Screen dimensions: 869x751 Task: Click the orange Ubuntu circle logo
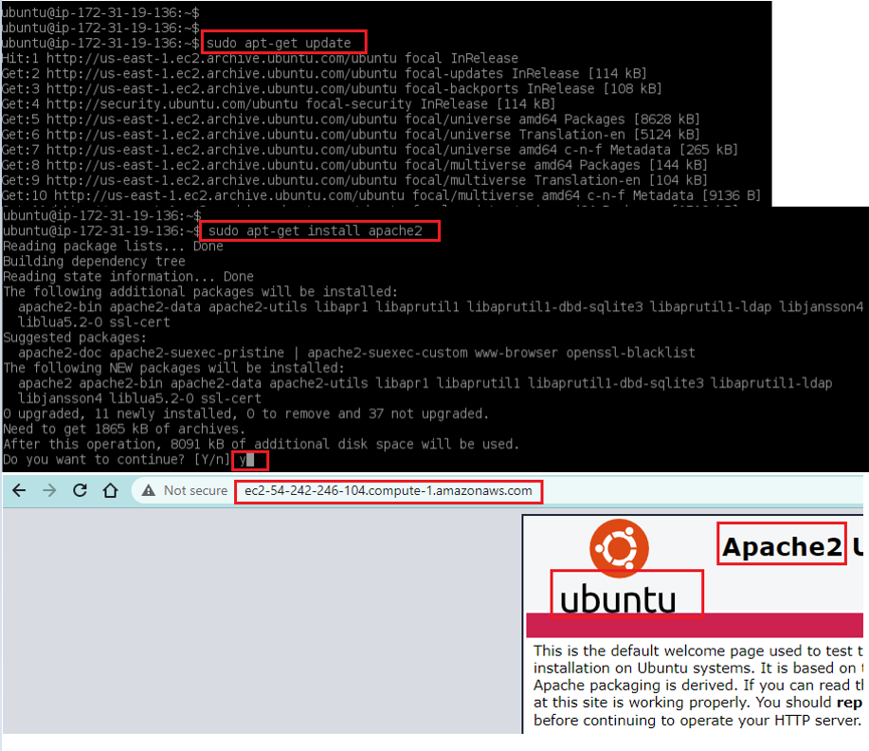pos(619,548)
